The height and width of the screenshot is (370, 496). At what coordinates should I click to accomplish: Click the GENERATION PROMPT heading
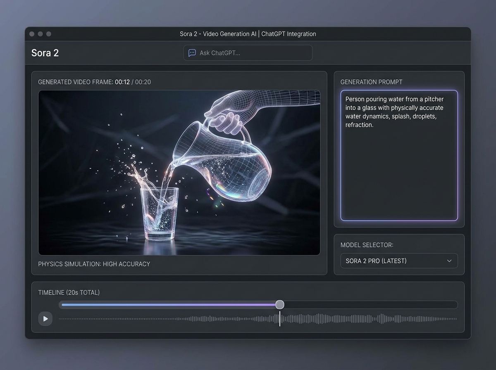(371, 82)
